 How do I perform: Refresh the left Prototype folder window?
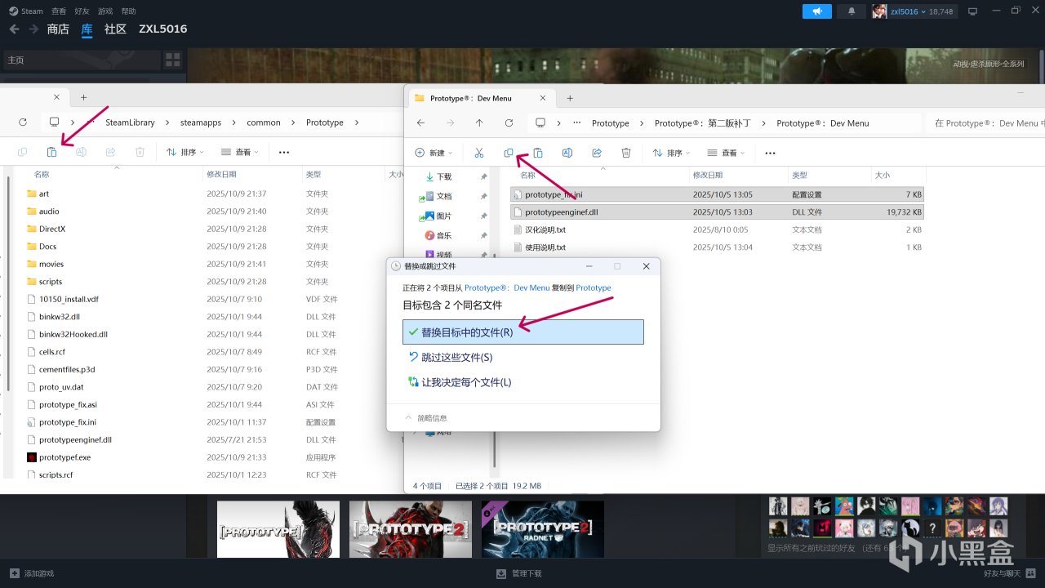(23, 122)
